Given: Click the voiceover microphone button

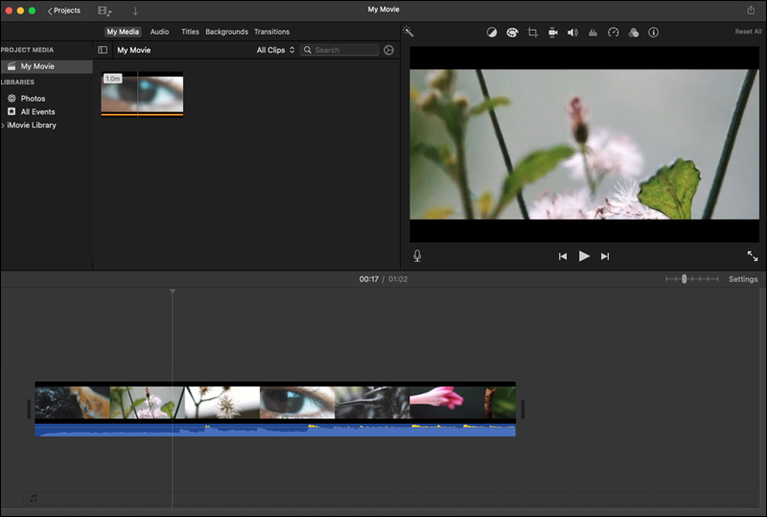Looking at the screenshot, I should coord(417,256).
